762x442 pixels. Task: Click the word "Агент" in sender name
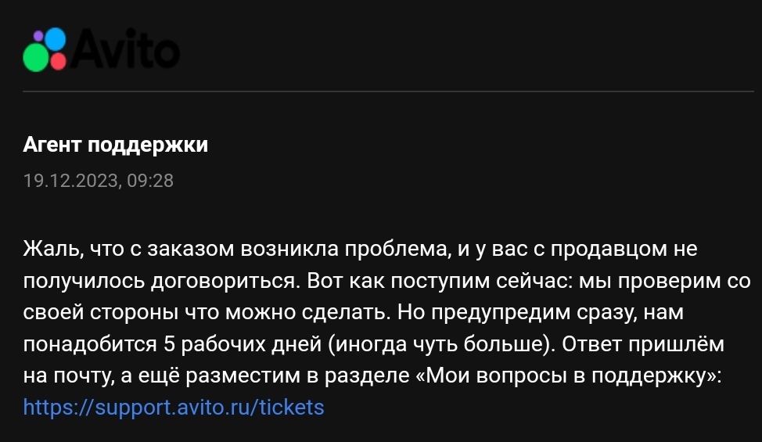[x=53, y=146]
